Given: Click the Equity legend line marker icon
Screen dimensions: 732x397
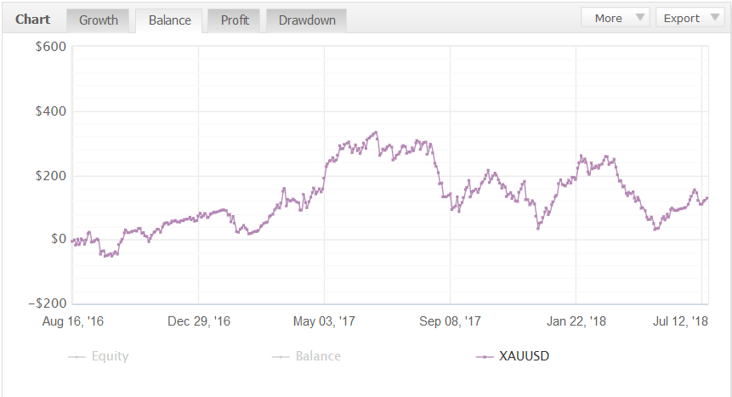Looking at the screenshot, I should click(77, 357).
